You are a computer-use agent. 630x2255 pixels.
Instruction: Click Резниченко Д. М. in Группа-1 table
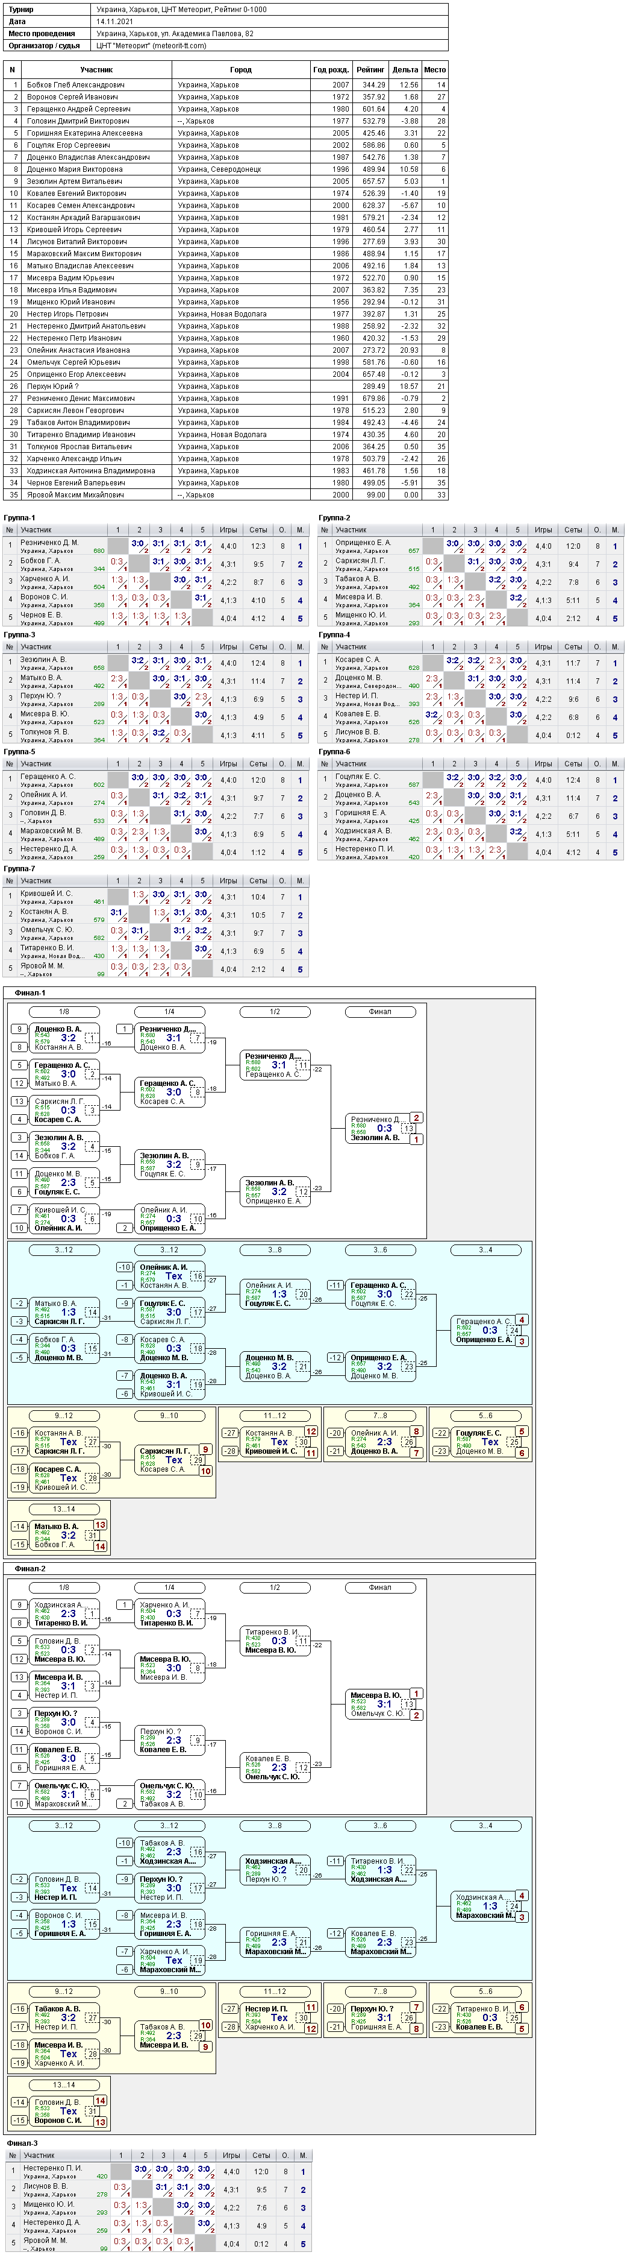49,543
